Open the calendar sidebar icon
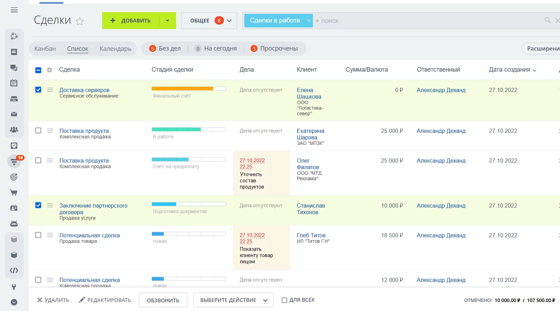The image size is (560, 311). pos(14,83)
